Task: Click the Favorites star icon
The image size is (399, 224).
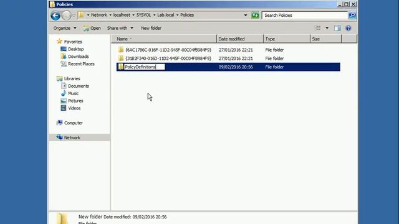Action: pyautogui.click(x=59, y=41)
